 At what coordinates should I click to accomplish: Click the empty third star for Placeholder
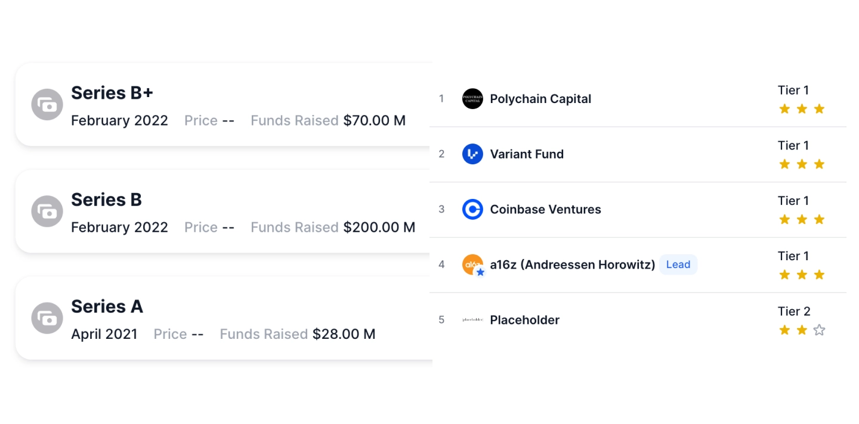(x=819, y=330)
